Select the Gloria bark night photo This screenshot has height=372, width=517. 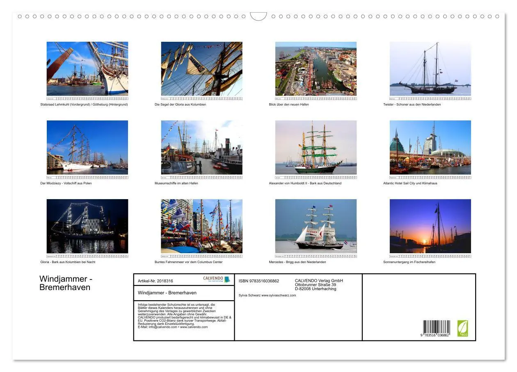tap(87, 227)
